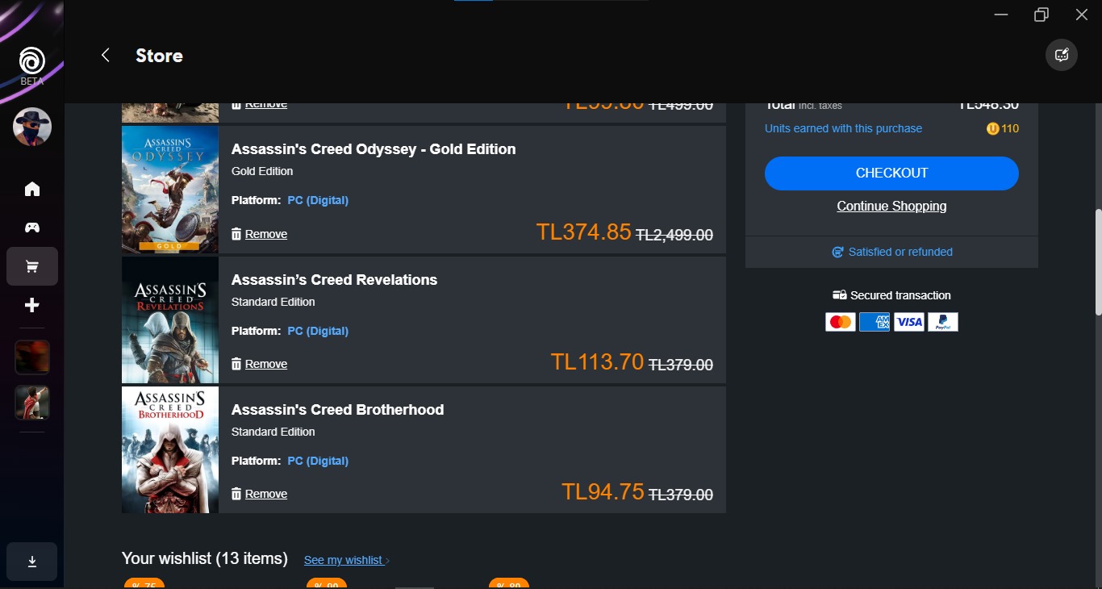Click the trash icon for Odyssey

(x=236, y=234)
